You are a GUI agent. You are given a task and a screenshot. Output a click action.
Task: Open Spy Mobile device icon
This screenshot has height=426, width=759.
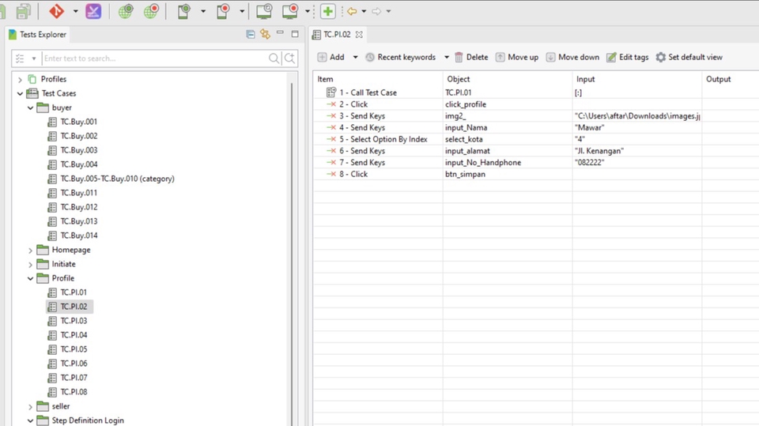coord(184,11)
